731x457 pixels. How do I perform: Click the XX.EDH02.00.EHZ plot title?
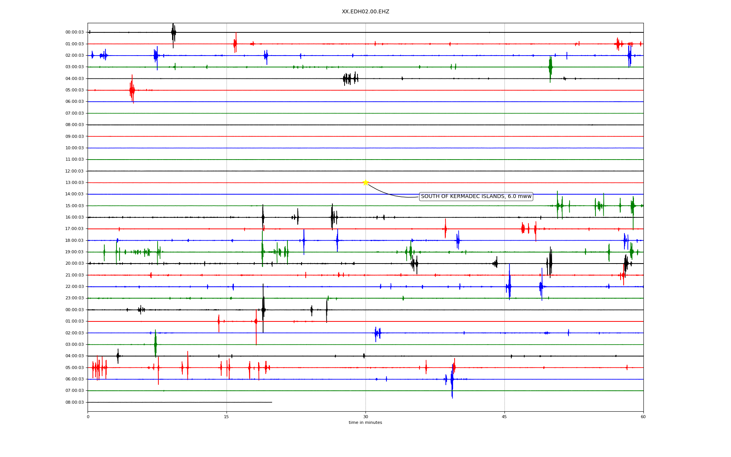tap(365, 12)
